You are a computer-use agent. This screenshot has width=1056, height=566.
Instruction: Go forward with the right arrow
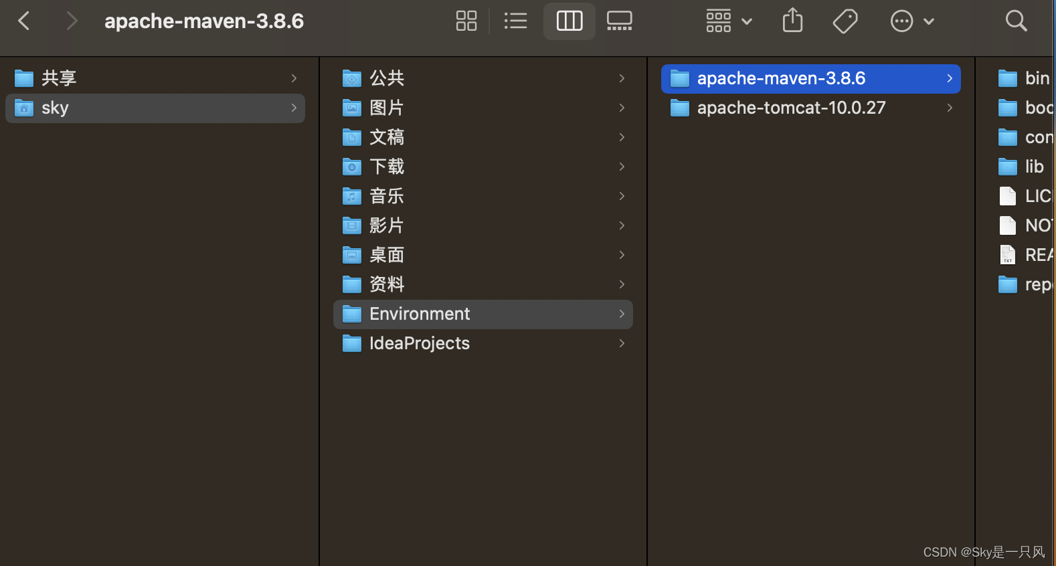tap(72, 21)
